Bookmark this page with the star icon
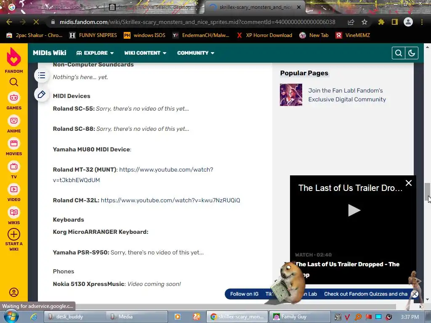Image resolution: width=431 pixels, height=323 pixels. coord(364,22)
